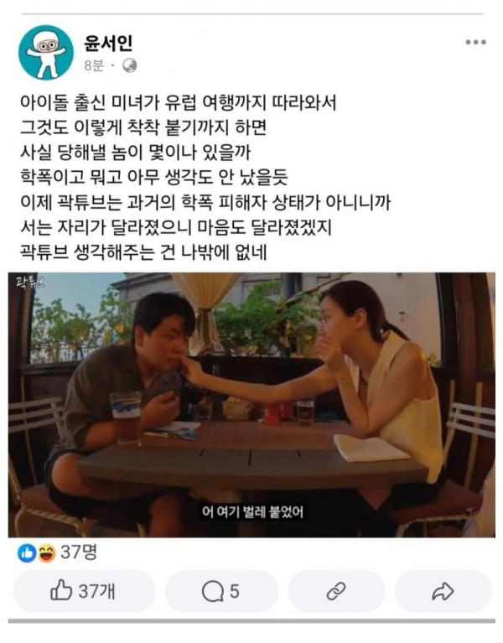Image resolution: width=503 pixels, height=643 pixels.
Task: Click the last post line 곽튜브 생각해주는
Action: pos(143,252)
